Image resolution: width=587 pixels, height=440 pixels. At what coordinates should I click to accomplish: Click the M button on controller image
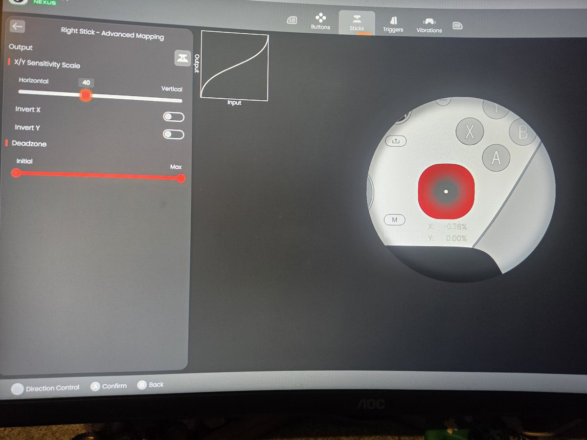coord(395,220)
